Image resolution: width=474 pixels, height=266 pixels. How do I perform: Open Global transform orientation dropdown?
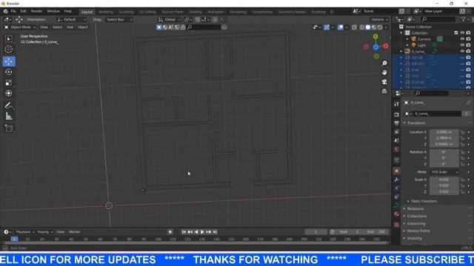click(x=170, y=20)
